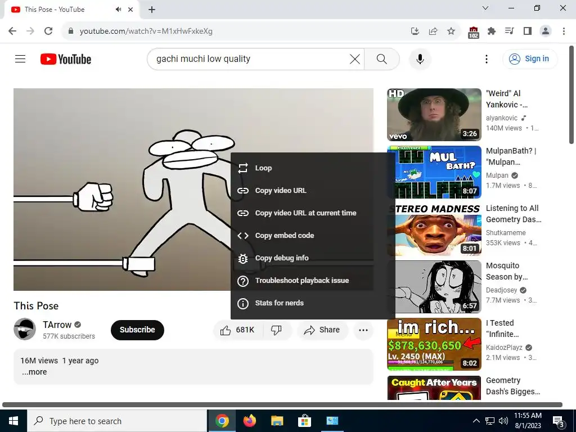Click the horizontal scrollbar at bottom
The height and width of the screenshot is (432, 576).
point(282,404)
